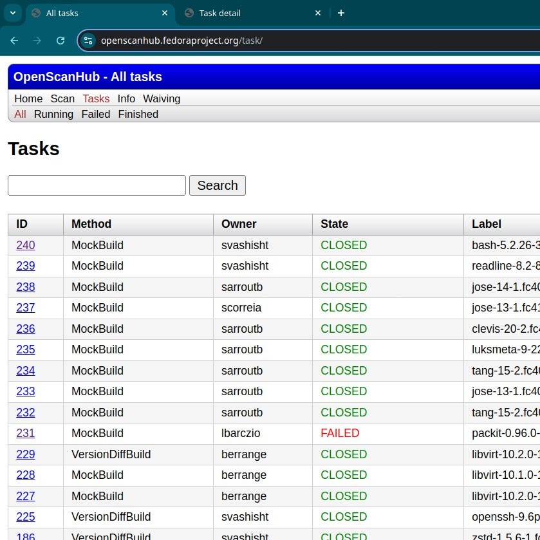Go back to the previous page
This screenshot has width=540, height=540.
point(14,41)
